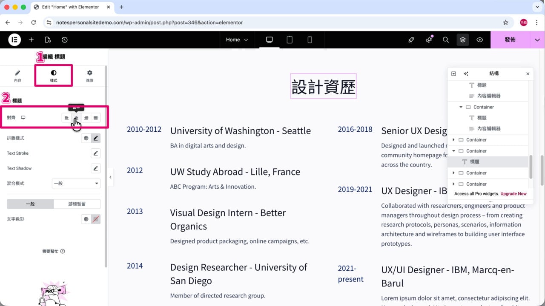The height and width of the screenshot is (306, 545).
Task: Switch to the 進階 advanced tab
Action: point(89,76)
